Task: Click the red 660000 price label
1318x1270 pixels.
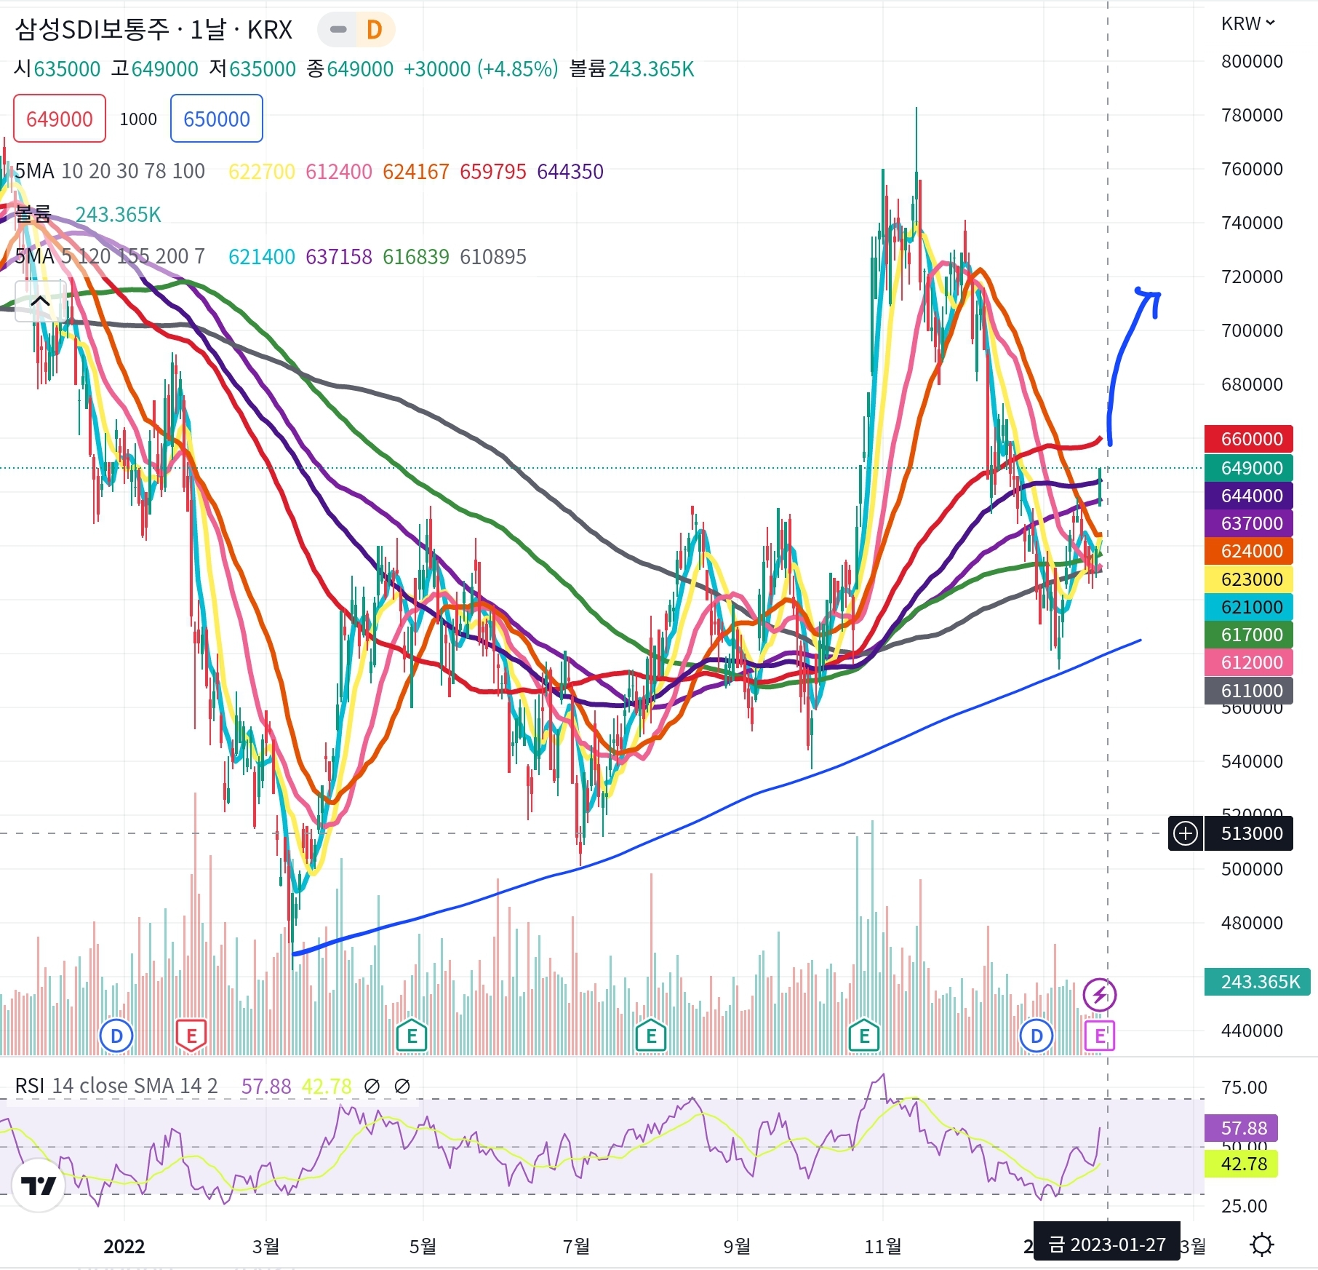Action: pos(1249,439)
